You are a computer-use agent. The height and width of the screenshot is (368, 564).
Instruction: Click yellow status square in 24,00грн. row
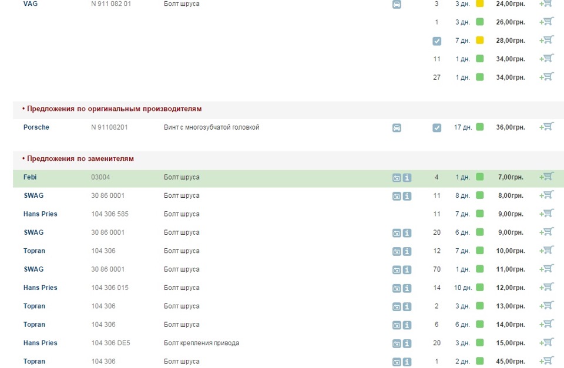point(480,4)
